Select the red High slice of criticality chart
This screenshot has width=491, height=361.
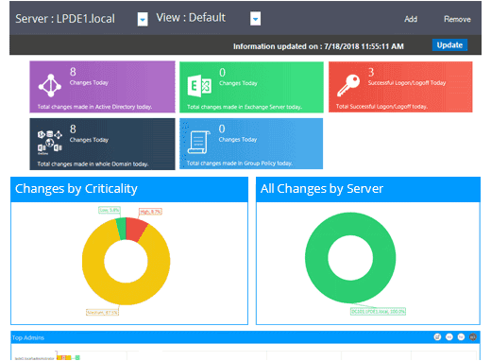pos(136,228)
